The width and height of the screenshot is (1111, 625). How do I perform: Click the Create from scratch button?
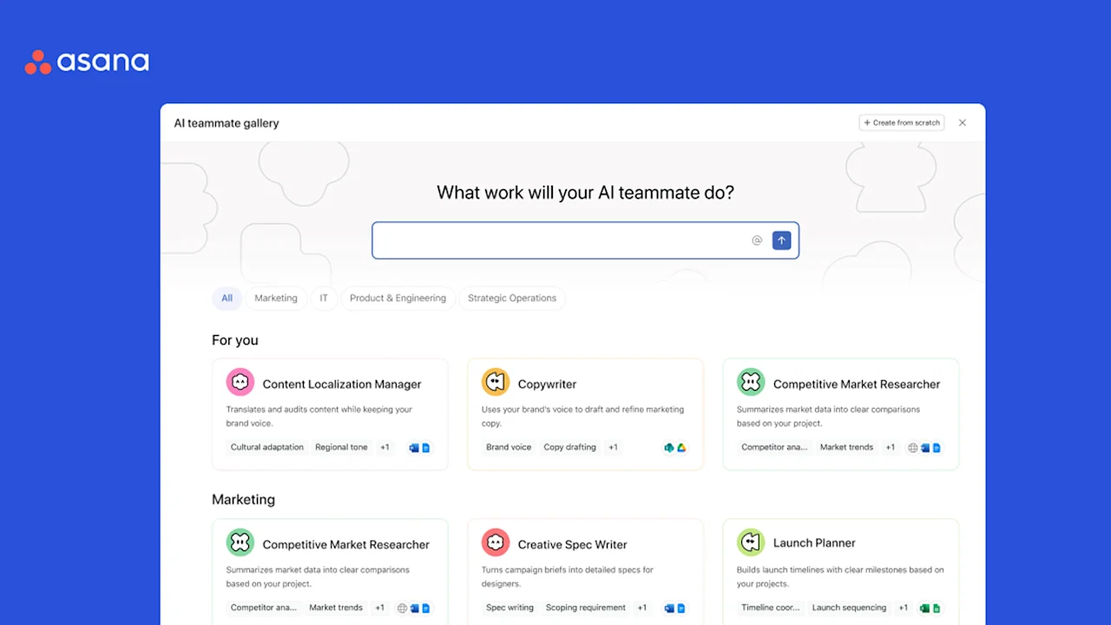click(901, 122)
